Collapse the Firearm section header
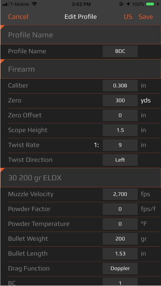This screenshot has width=161, height=286. pyautogui.click(x=80, y=69)
